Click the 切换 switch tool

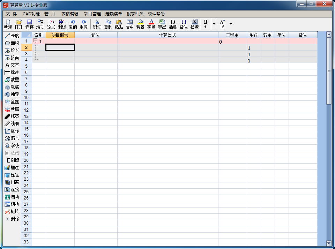[x=12, y=204]
